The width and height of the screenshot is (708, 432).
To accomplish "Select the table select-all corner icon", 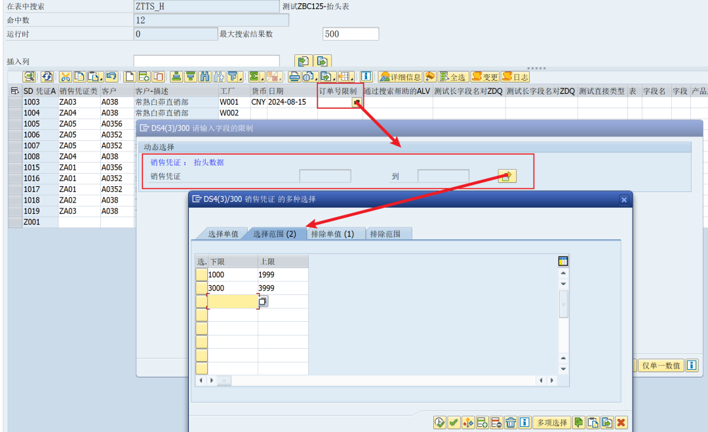I will [15, 90].
